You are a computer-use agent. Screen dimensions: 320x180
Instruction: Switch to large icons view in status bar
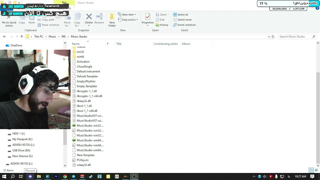[x=316, y=170]
